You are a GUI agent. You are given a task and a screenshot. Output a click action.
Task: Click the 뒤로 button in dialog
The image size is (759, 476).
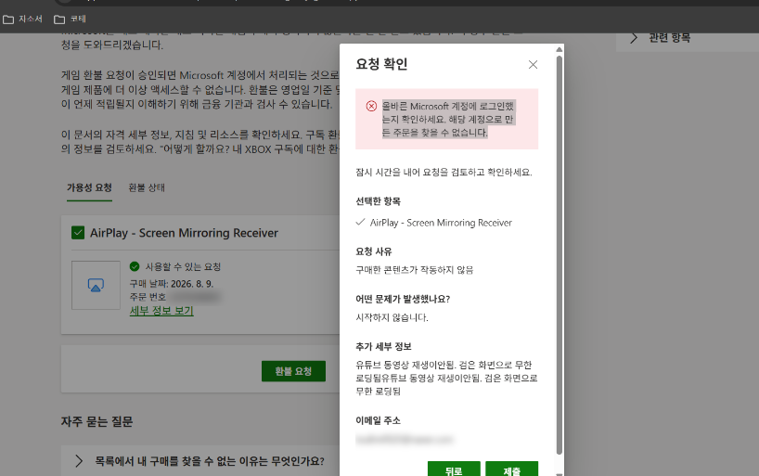point(454,470)
